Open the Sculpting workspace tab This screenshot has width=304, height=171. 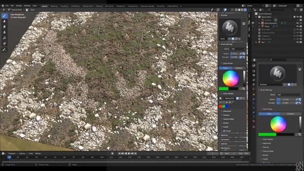point(64,6)
